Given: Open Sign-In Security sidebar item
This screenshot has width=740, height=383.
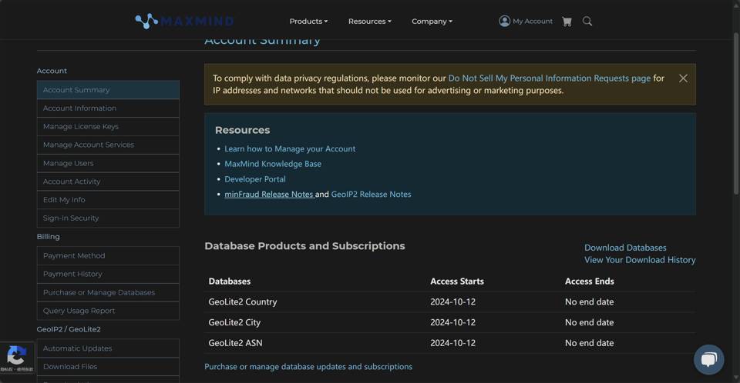Looking at the screenshot, I should [x=108, y=218].
